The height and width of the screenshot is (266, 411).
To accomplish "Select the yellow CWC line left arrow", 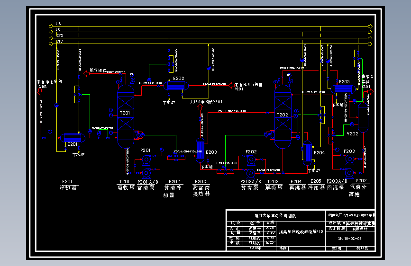I will pos(51,44).
